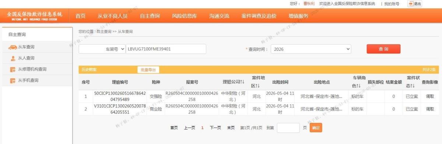Click the 确定 page jump button
The width and height of the screenshot is (442, 144).
click(316, 127)
